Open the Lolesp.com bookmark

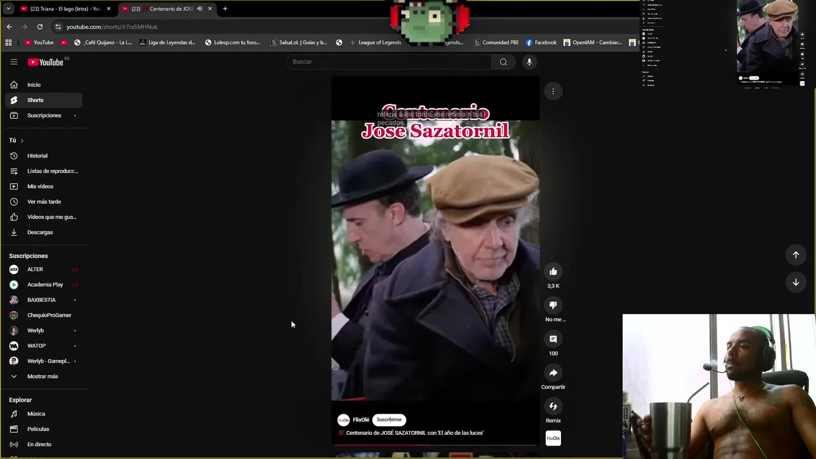pos(233,43)
